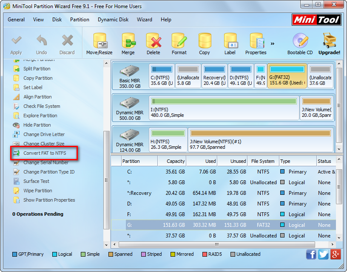
Task: Sort by the Type column header
Action: pyautogui.click(x=298, y=161)
